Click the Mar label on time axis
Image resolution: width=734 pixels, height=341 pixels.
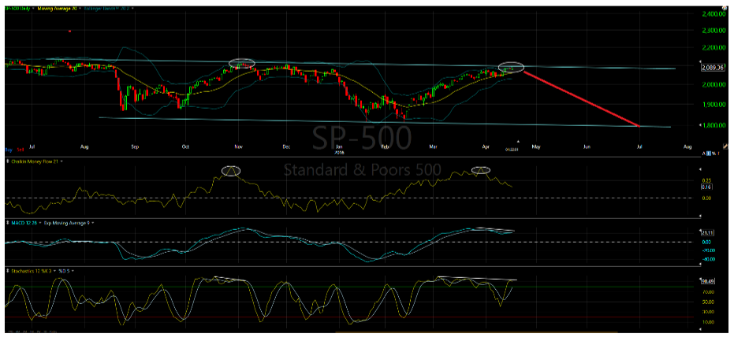(x=434, y=147)
